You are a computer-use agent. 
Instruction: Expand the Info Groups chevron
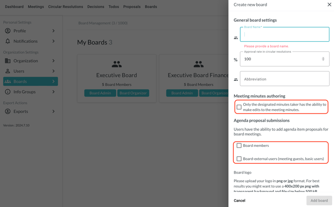[53, 92]
